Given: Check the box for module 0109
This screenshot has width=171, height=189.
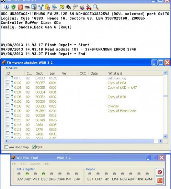Looking at the screenshot, I should [8, 110].
